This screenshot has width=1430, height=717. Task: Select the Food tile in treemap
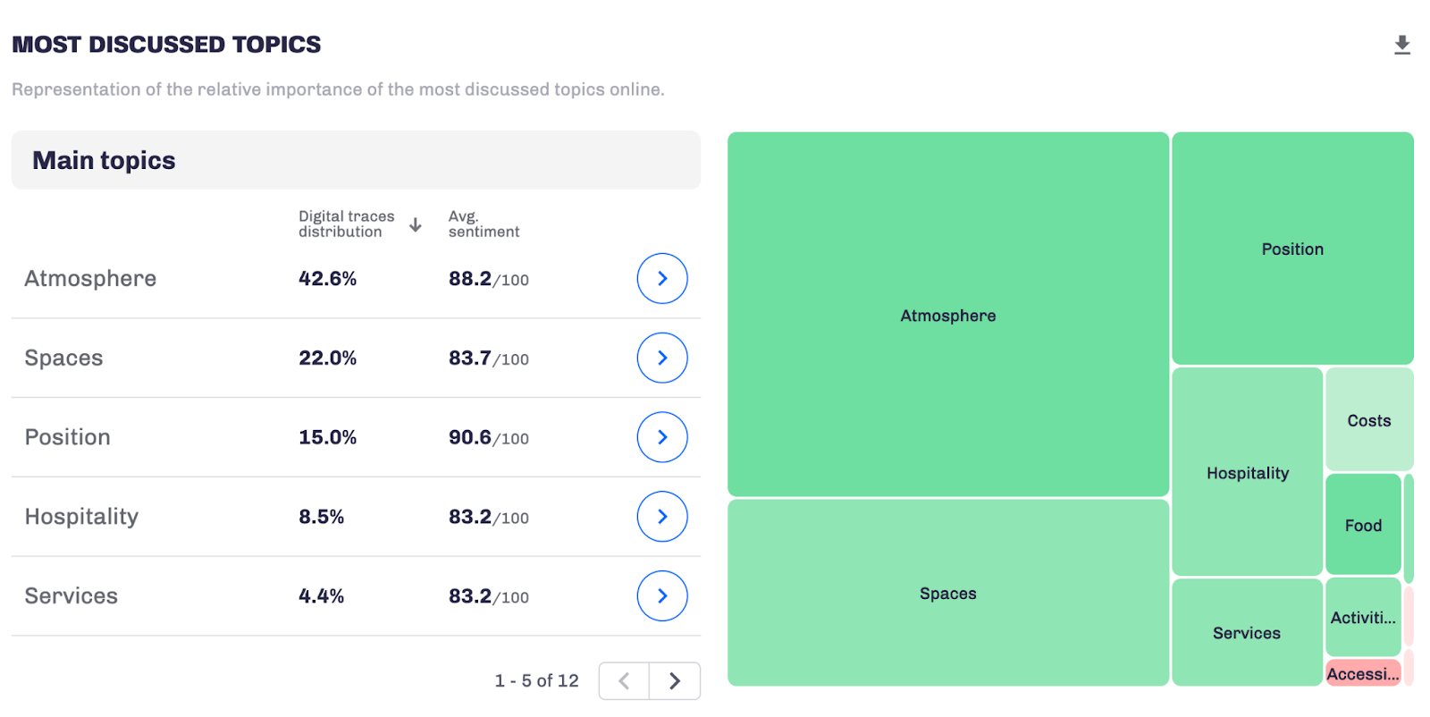(x=1363, y=525)
